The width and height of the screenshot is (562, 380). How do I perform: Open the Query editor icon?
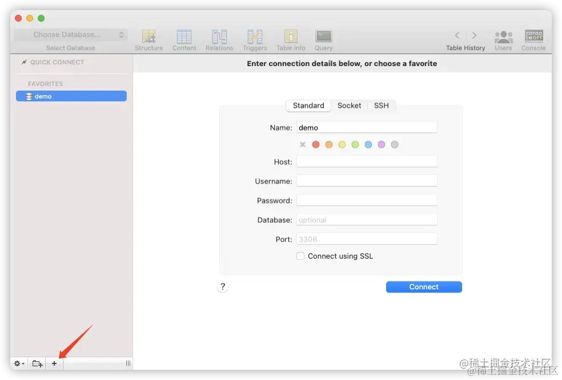tap(323, 35)
